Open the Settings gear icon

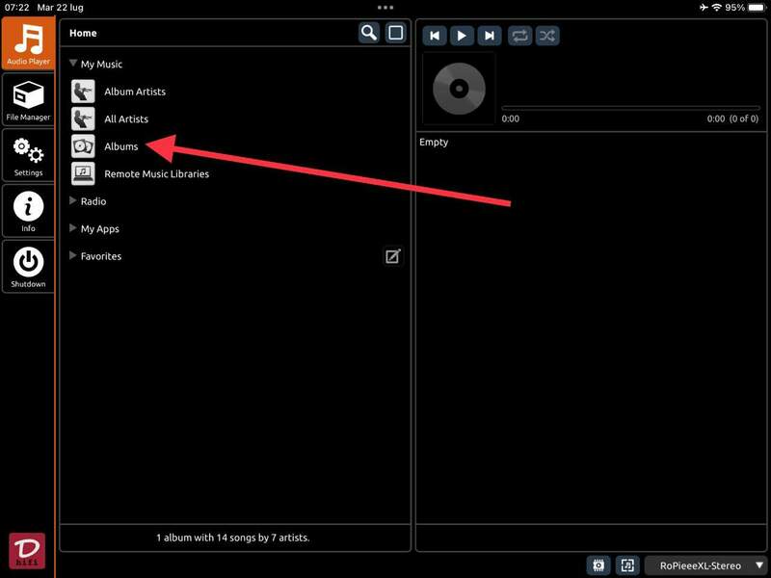pos(28,155)
